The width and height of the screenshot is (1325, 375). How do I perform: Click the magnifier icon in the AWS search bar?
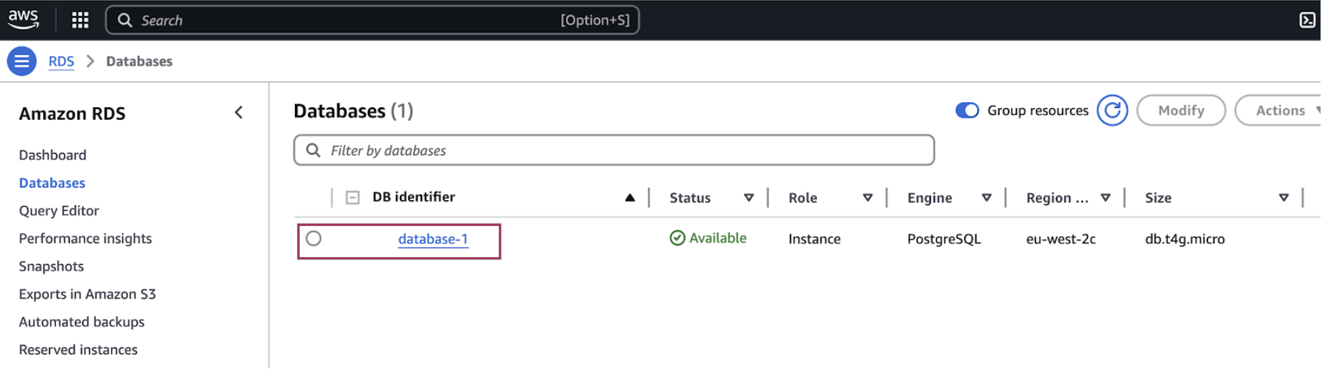125,20
